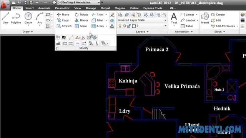Switch to the Annotate ribbon tab

coord(44,8)
